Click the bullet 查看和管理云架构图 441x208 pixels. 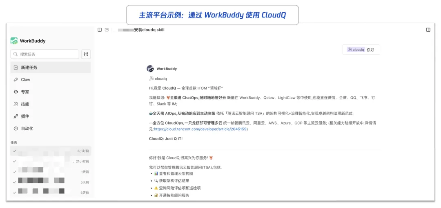(174, 174)
